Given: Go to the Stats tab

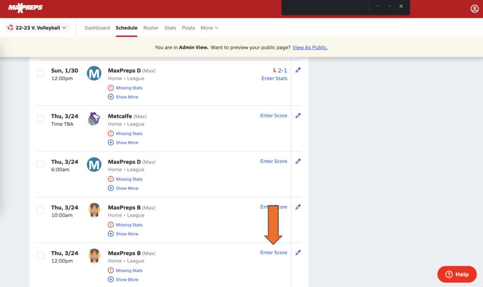Looking at the screenshot, I should point(170,28).
